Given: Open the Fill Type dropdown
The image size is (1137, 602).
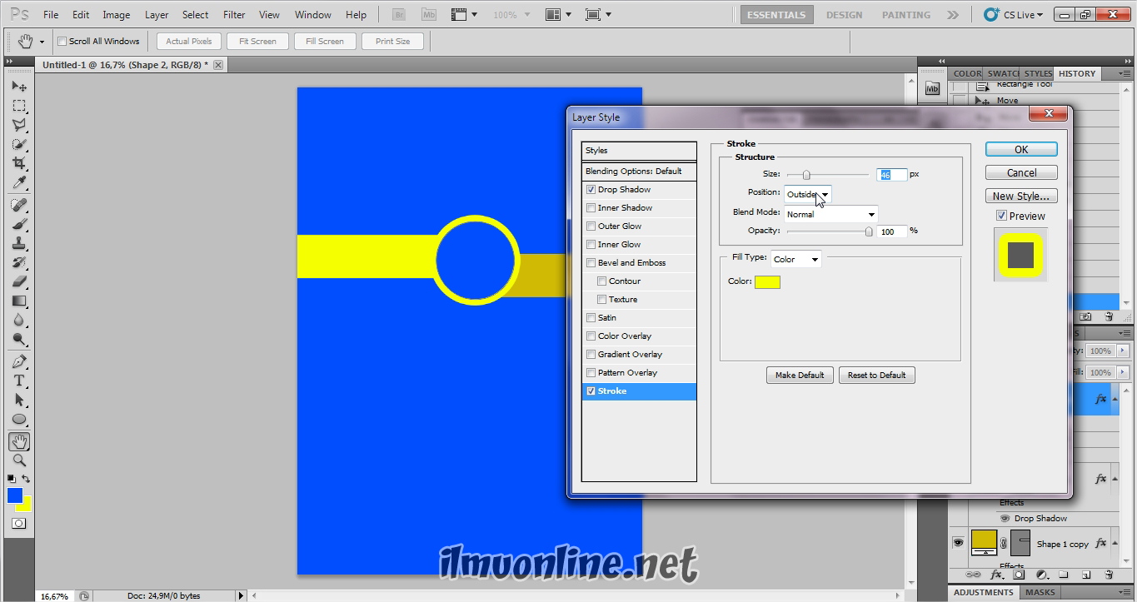Looking at the screenshot, I should (795, 259).
